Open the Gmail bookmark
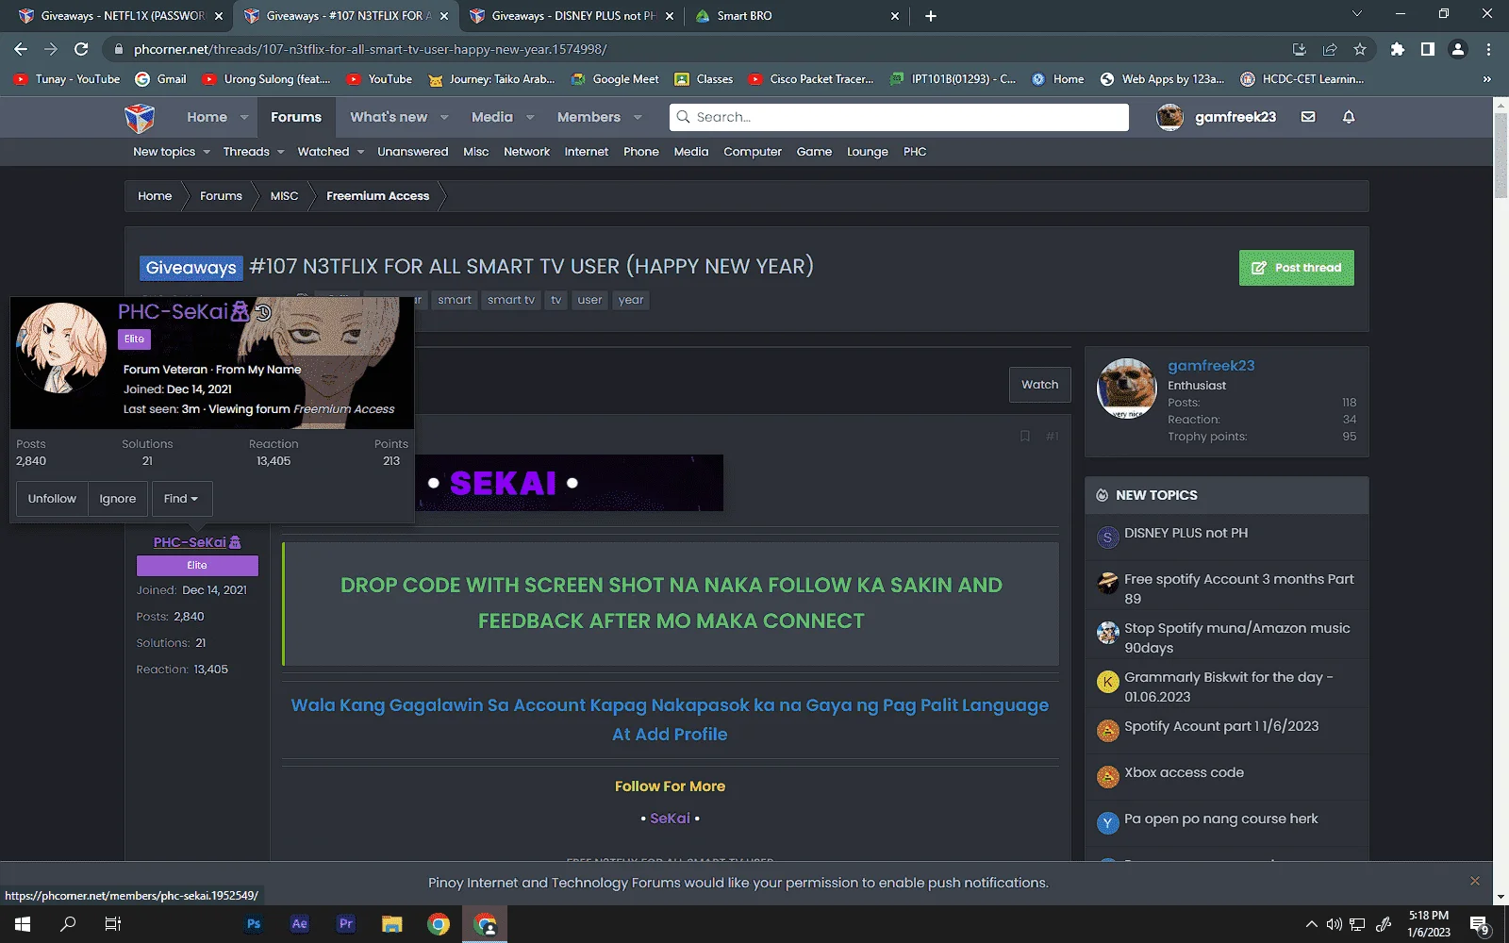The height and width of the screenshot is (943, 1509). [161, 79]
